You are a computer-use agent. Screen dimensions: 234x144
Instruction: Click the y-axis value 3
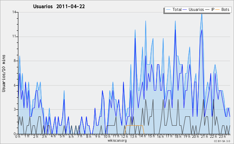(15, 109)
